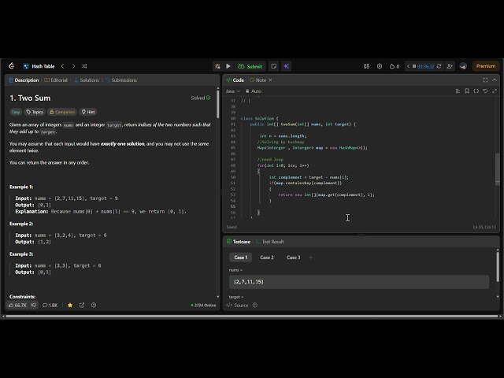Run the code with the play button

point(228,66)
